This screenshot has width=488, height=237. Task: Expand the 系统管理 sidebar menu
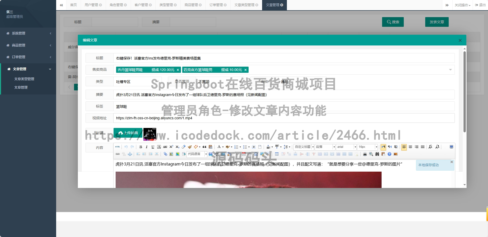pos(28,33)
